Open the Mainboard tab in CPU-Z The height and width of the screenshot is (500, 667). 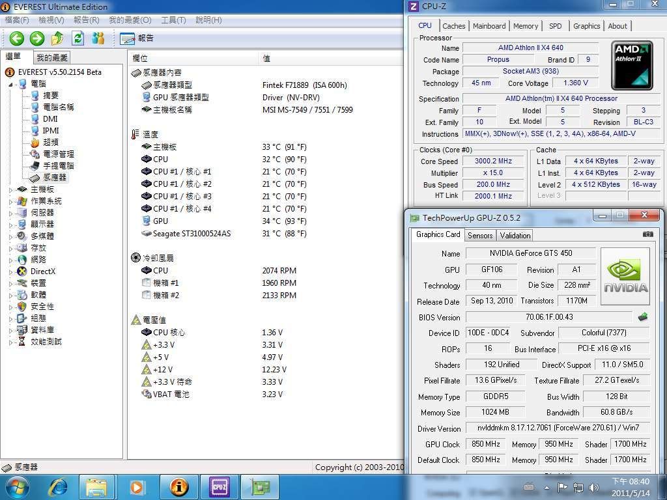pyautogui.click(x=489, y=26)
